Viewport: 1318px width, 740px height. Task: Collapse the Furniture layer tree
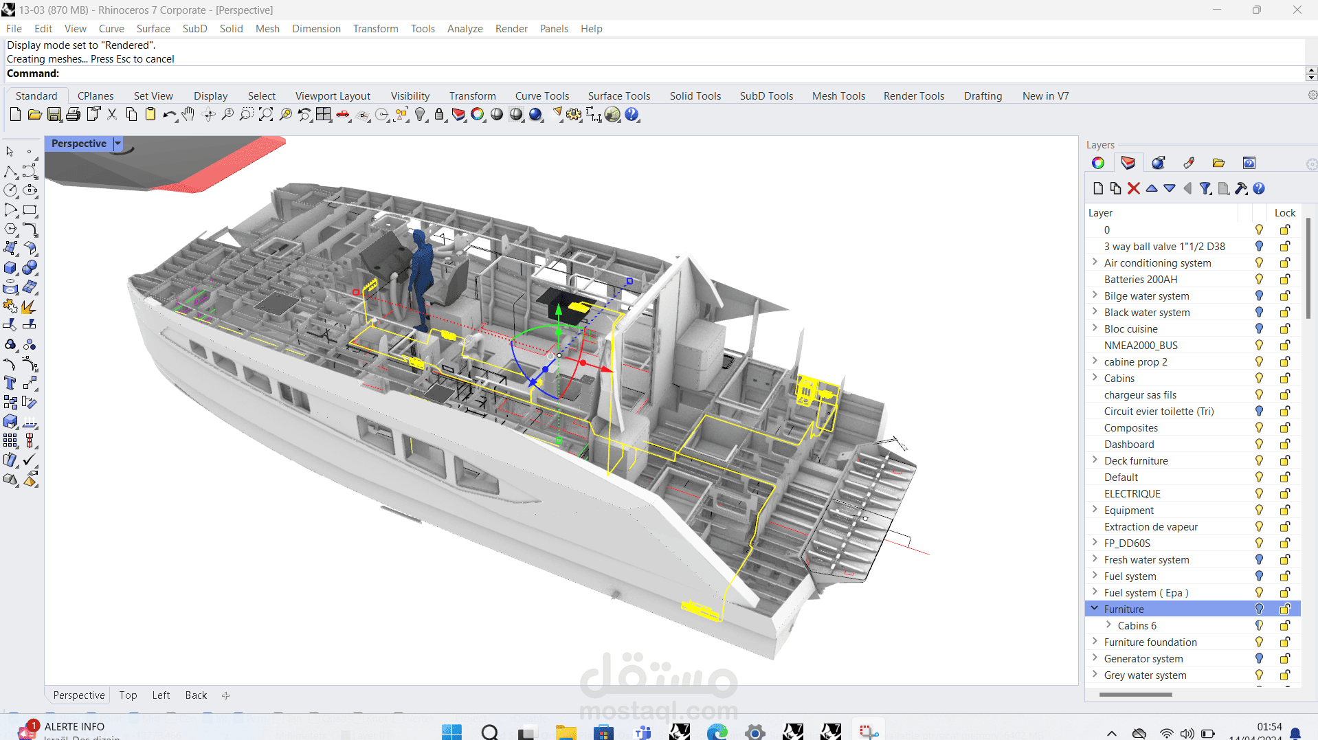pos(1095,609)
